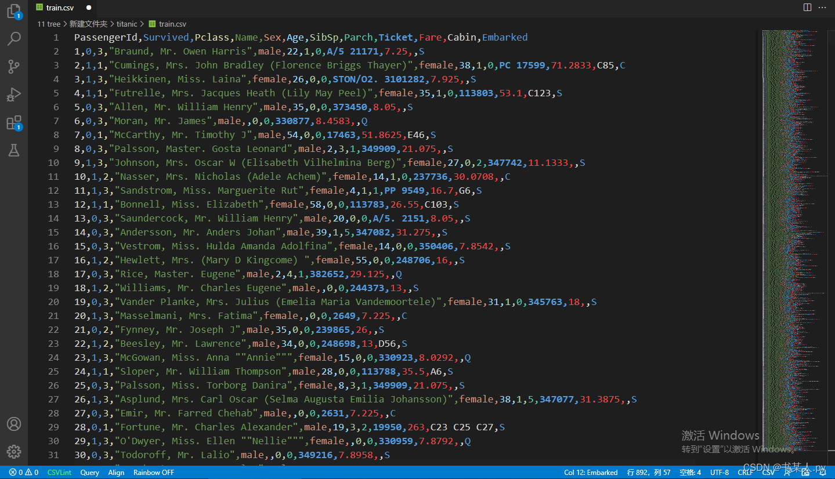Click 'C23 C25 C27' cabin value
This screenshot has width=835, height=479.
click(x=462, y=427)
